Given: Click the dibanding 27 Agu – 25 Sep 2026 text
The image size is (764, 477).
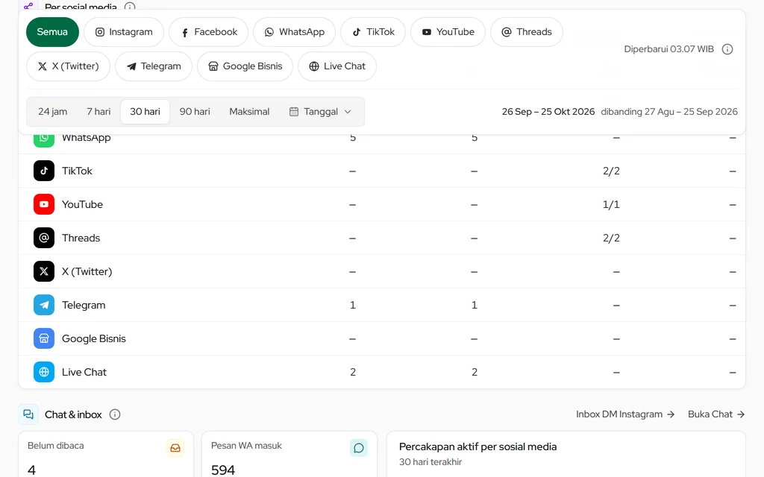Looking at the screenshot, I should coord(669,112).
